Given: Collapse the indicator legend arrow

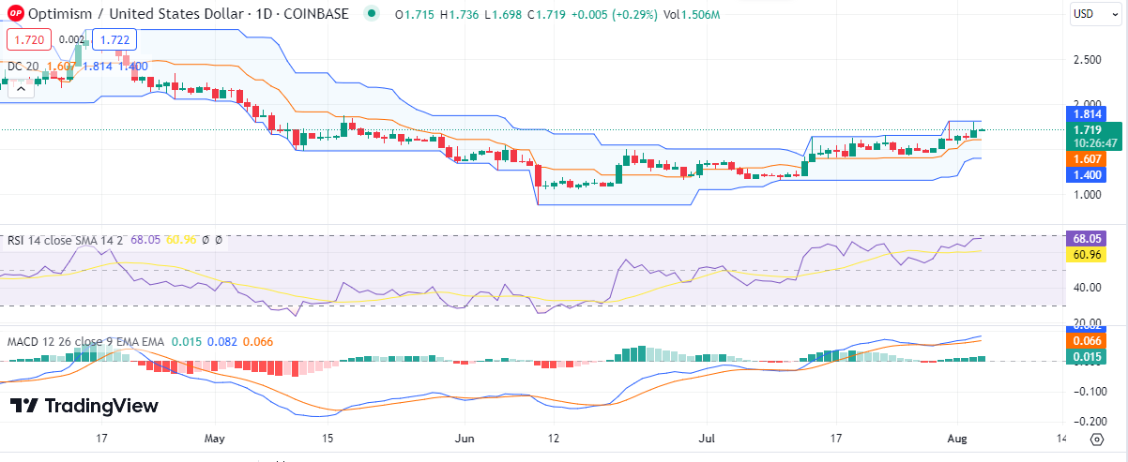Looking at the screenshot, I should [x=20, y=90].
